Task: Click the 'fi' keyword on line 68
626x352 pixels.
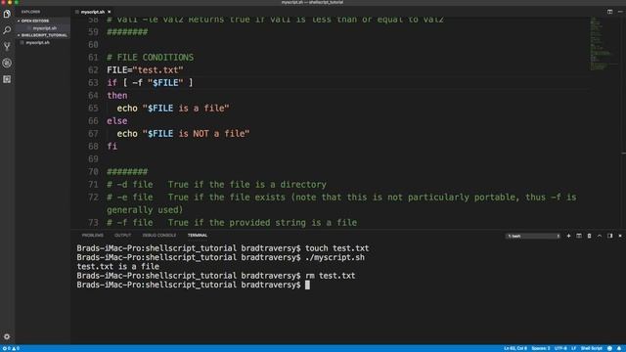Action: (112, 147)
